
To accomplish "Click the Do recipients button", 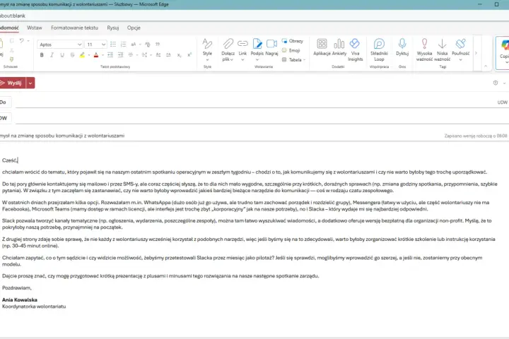I will click(4, 102).
